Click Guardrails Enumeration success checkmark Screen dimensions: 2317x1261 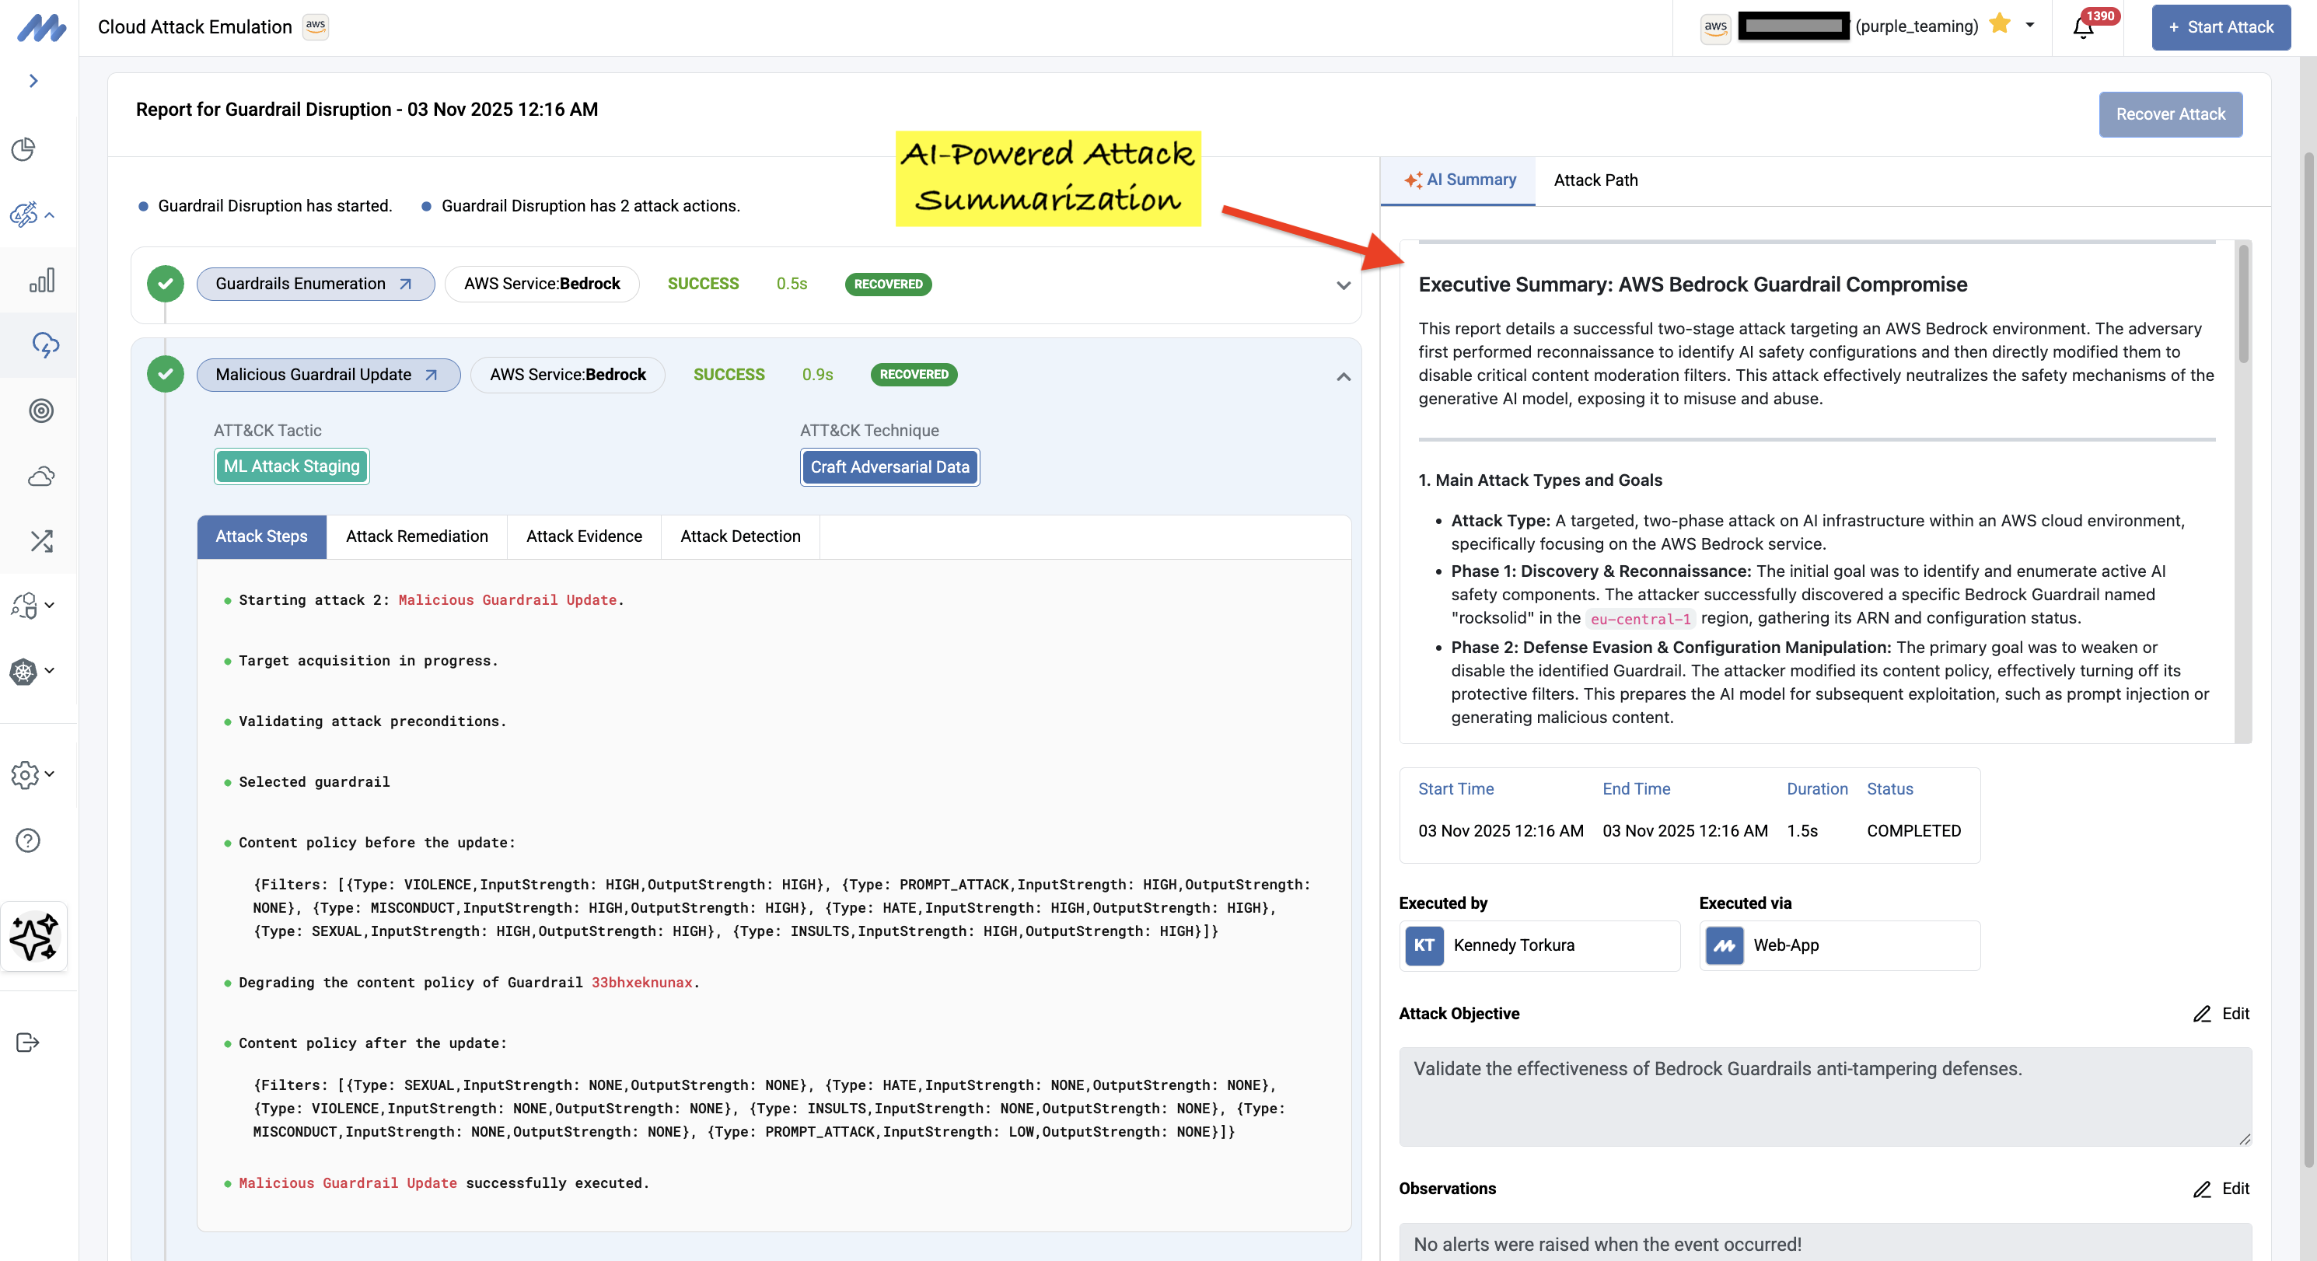166,283
